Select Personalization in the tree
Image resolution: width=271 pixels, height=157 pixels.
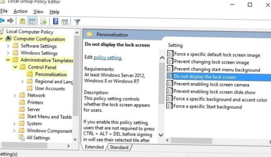pyautogui.click(x=51, y=74)
